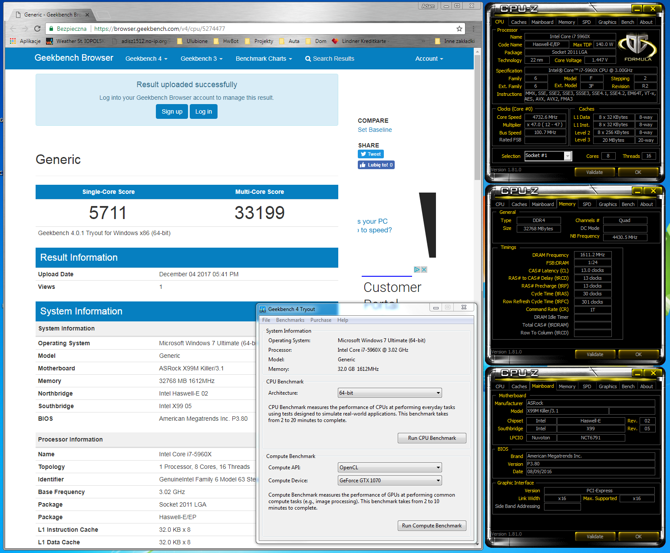Open Chrome's three-dot menu
This screenshot has height=553, width=670.
point(473,29)
